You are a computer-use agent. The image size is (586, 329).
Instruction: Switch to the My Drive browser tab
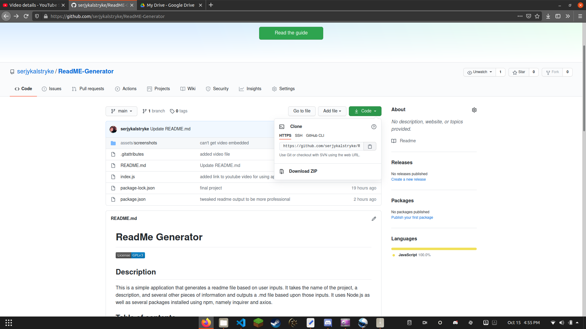170,5
